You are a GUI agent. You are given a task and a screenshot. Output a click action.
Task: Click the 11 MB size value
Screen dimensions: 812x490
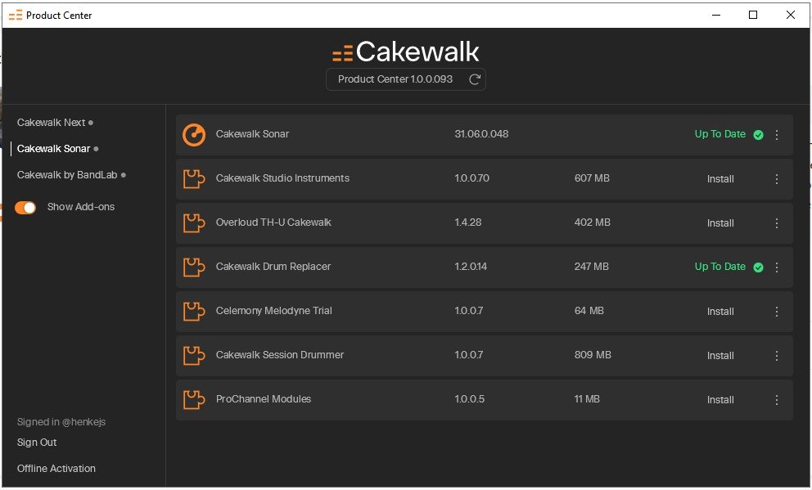[x=587, y=399]
